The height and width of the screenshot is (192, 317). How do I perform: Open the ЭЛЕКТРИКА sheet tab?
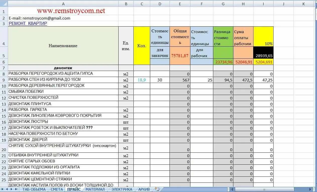(x=122, y=189)
